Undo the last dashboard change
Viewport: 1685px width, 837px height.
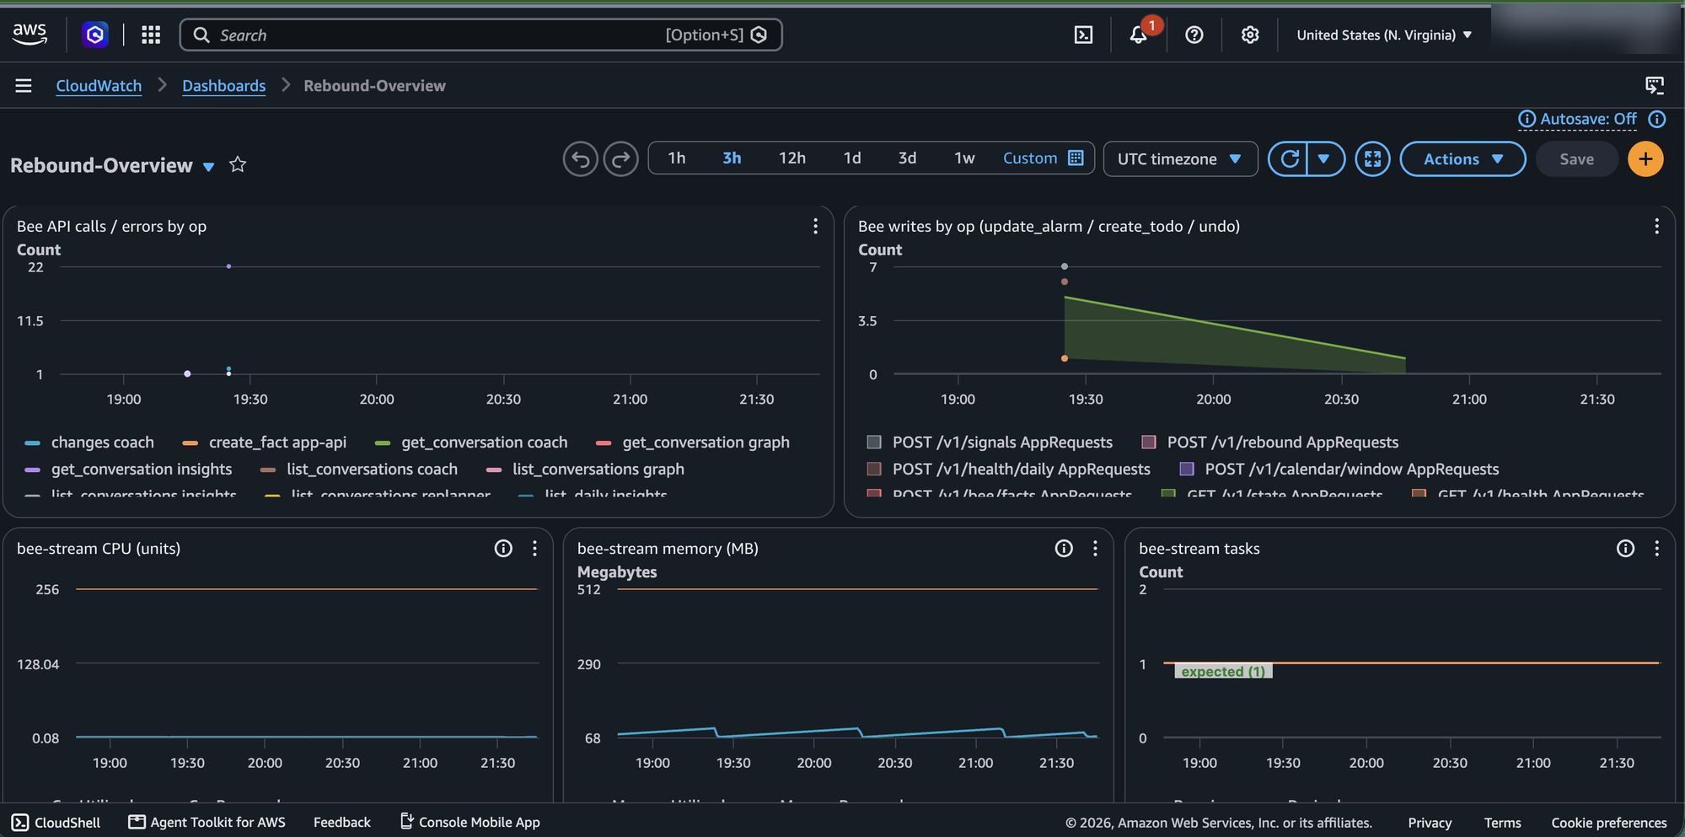[x=580, y=158]
